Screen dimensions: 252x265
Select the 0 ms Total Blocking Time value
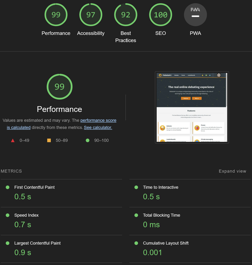click(x=151, y=225)
